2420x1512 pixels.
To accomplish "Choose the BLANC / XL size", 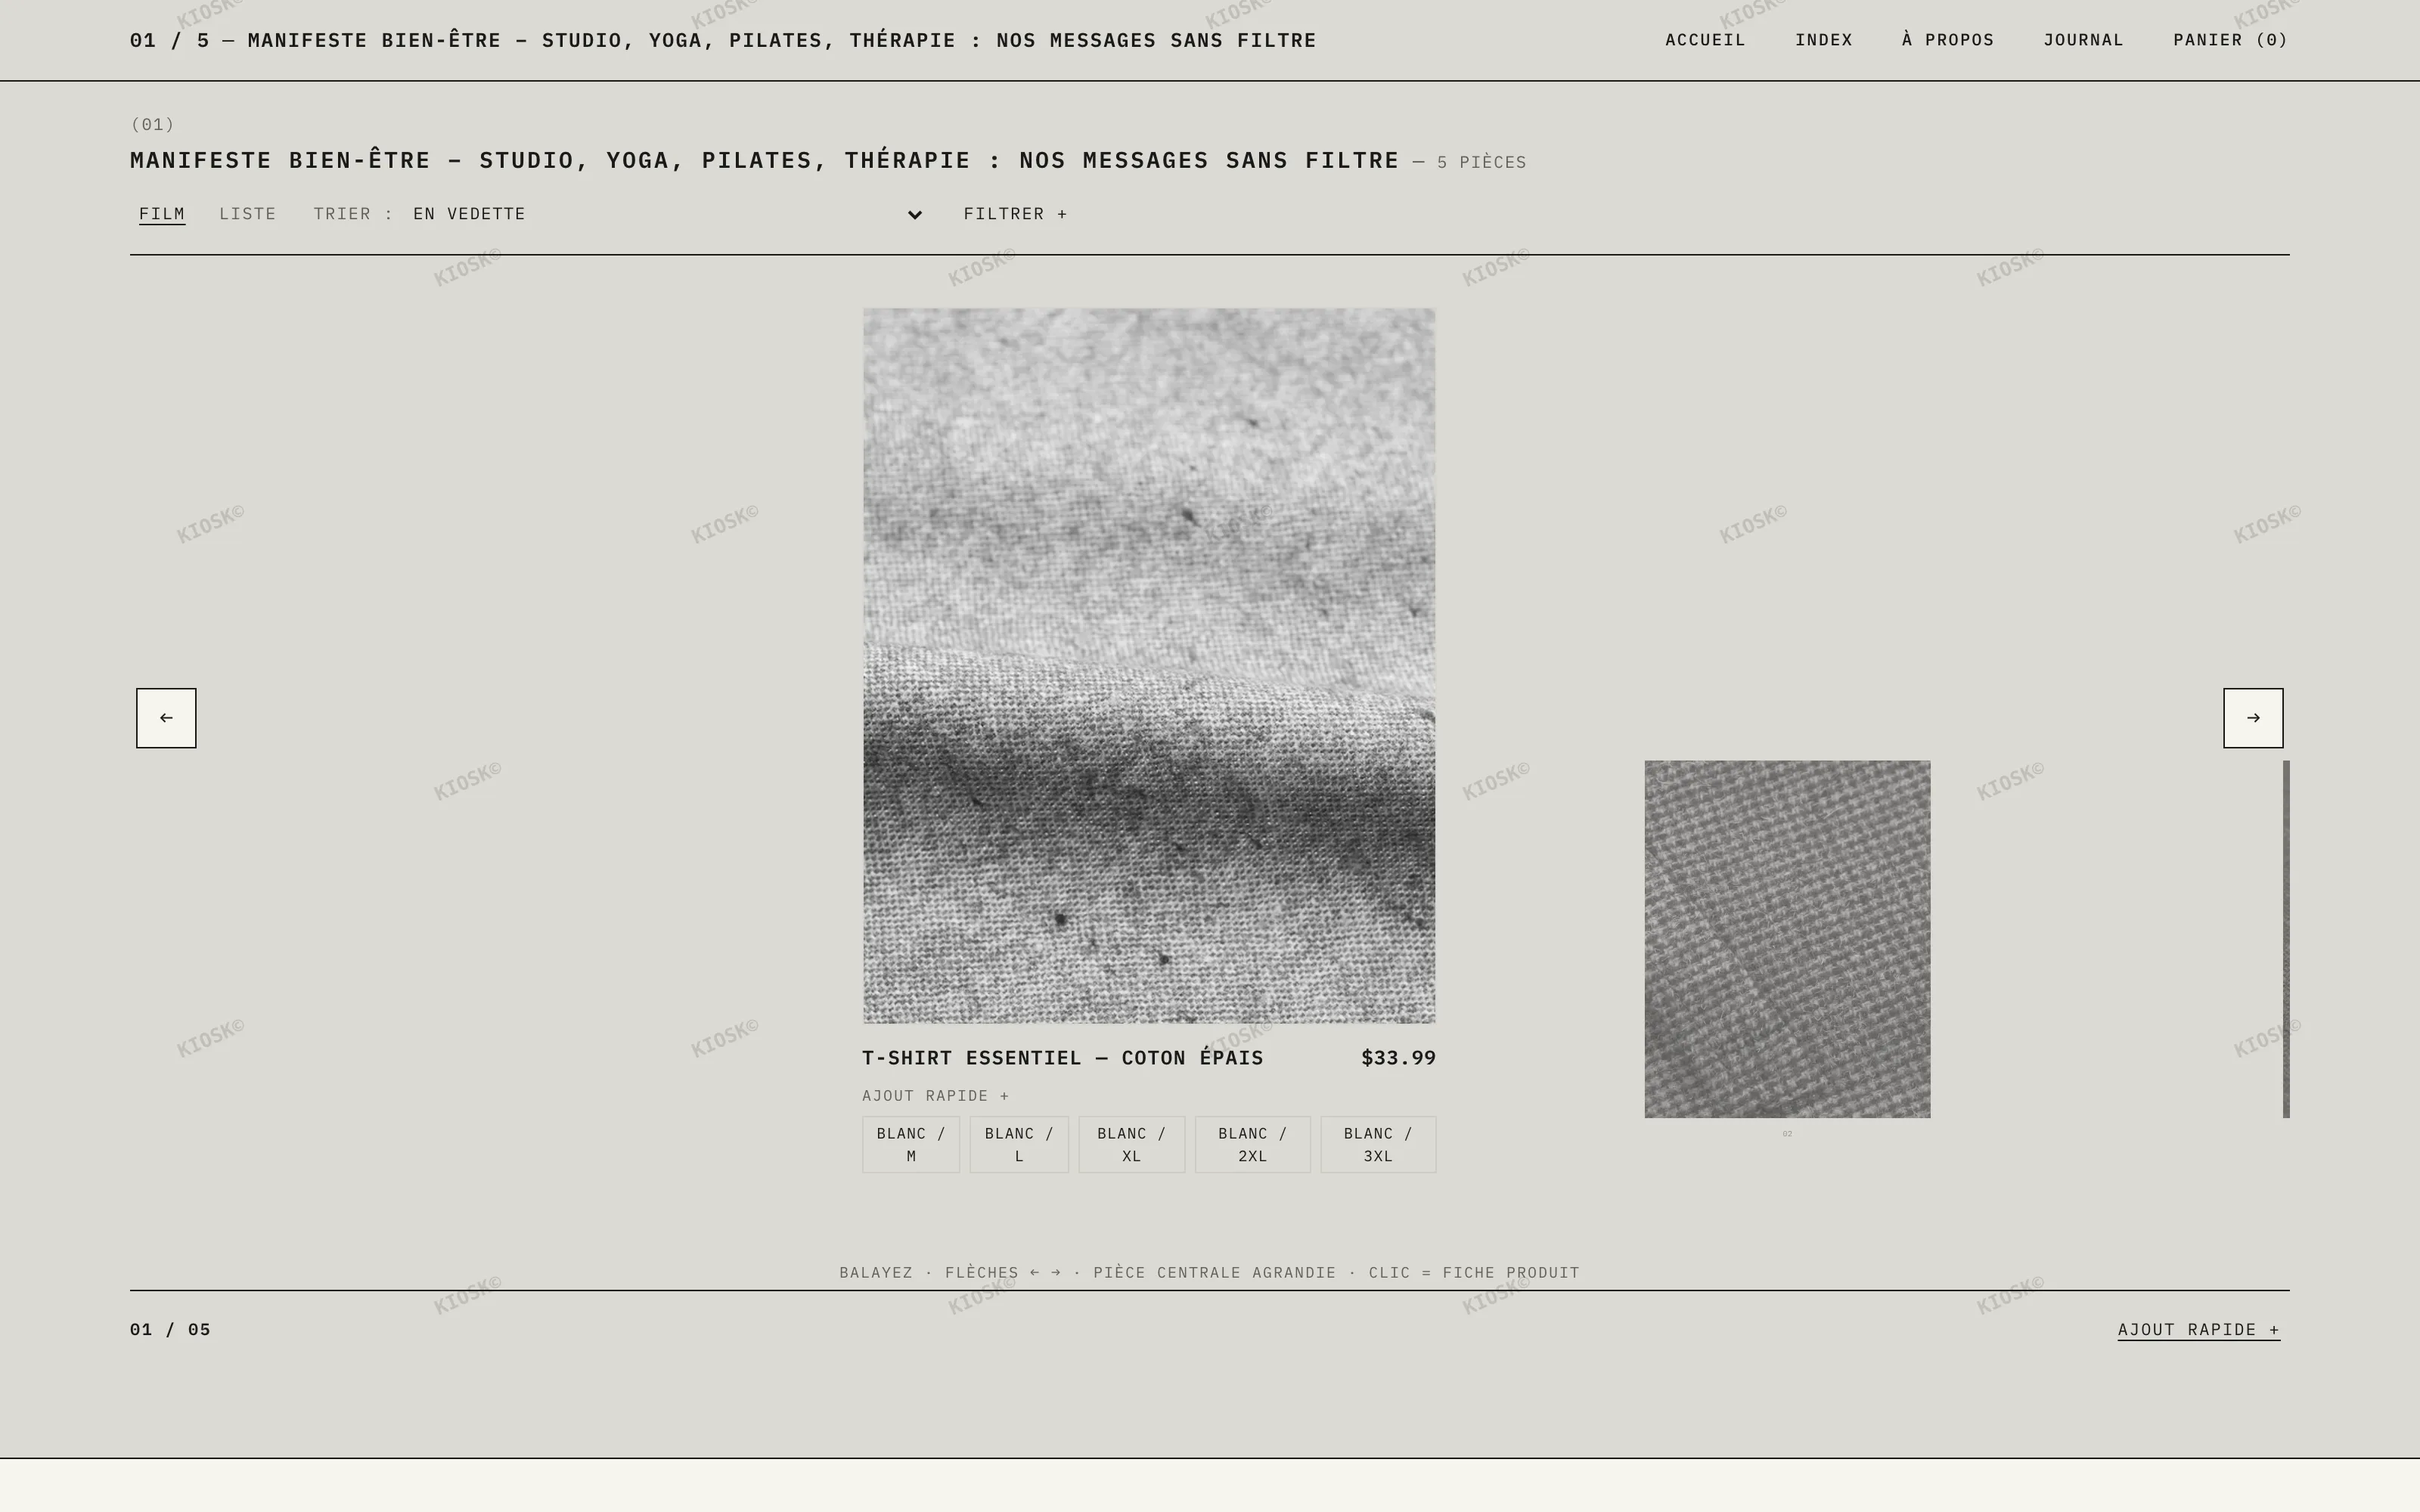I will point(1131,1144).
